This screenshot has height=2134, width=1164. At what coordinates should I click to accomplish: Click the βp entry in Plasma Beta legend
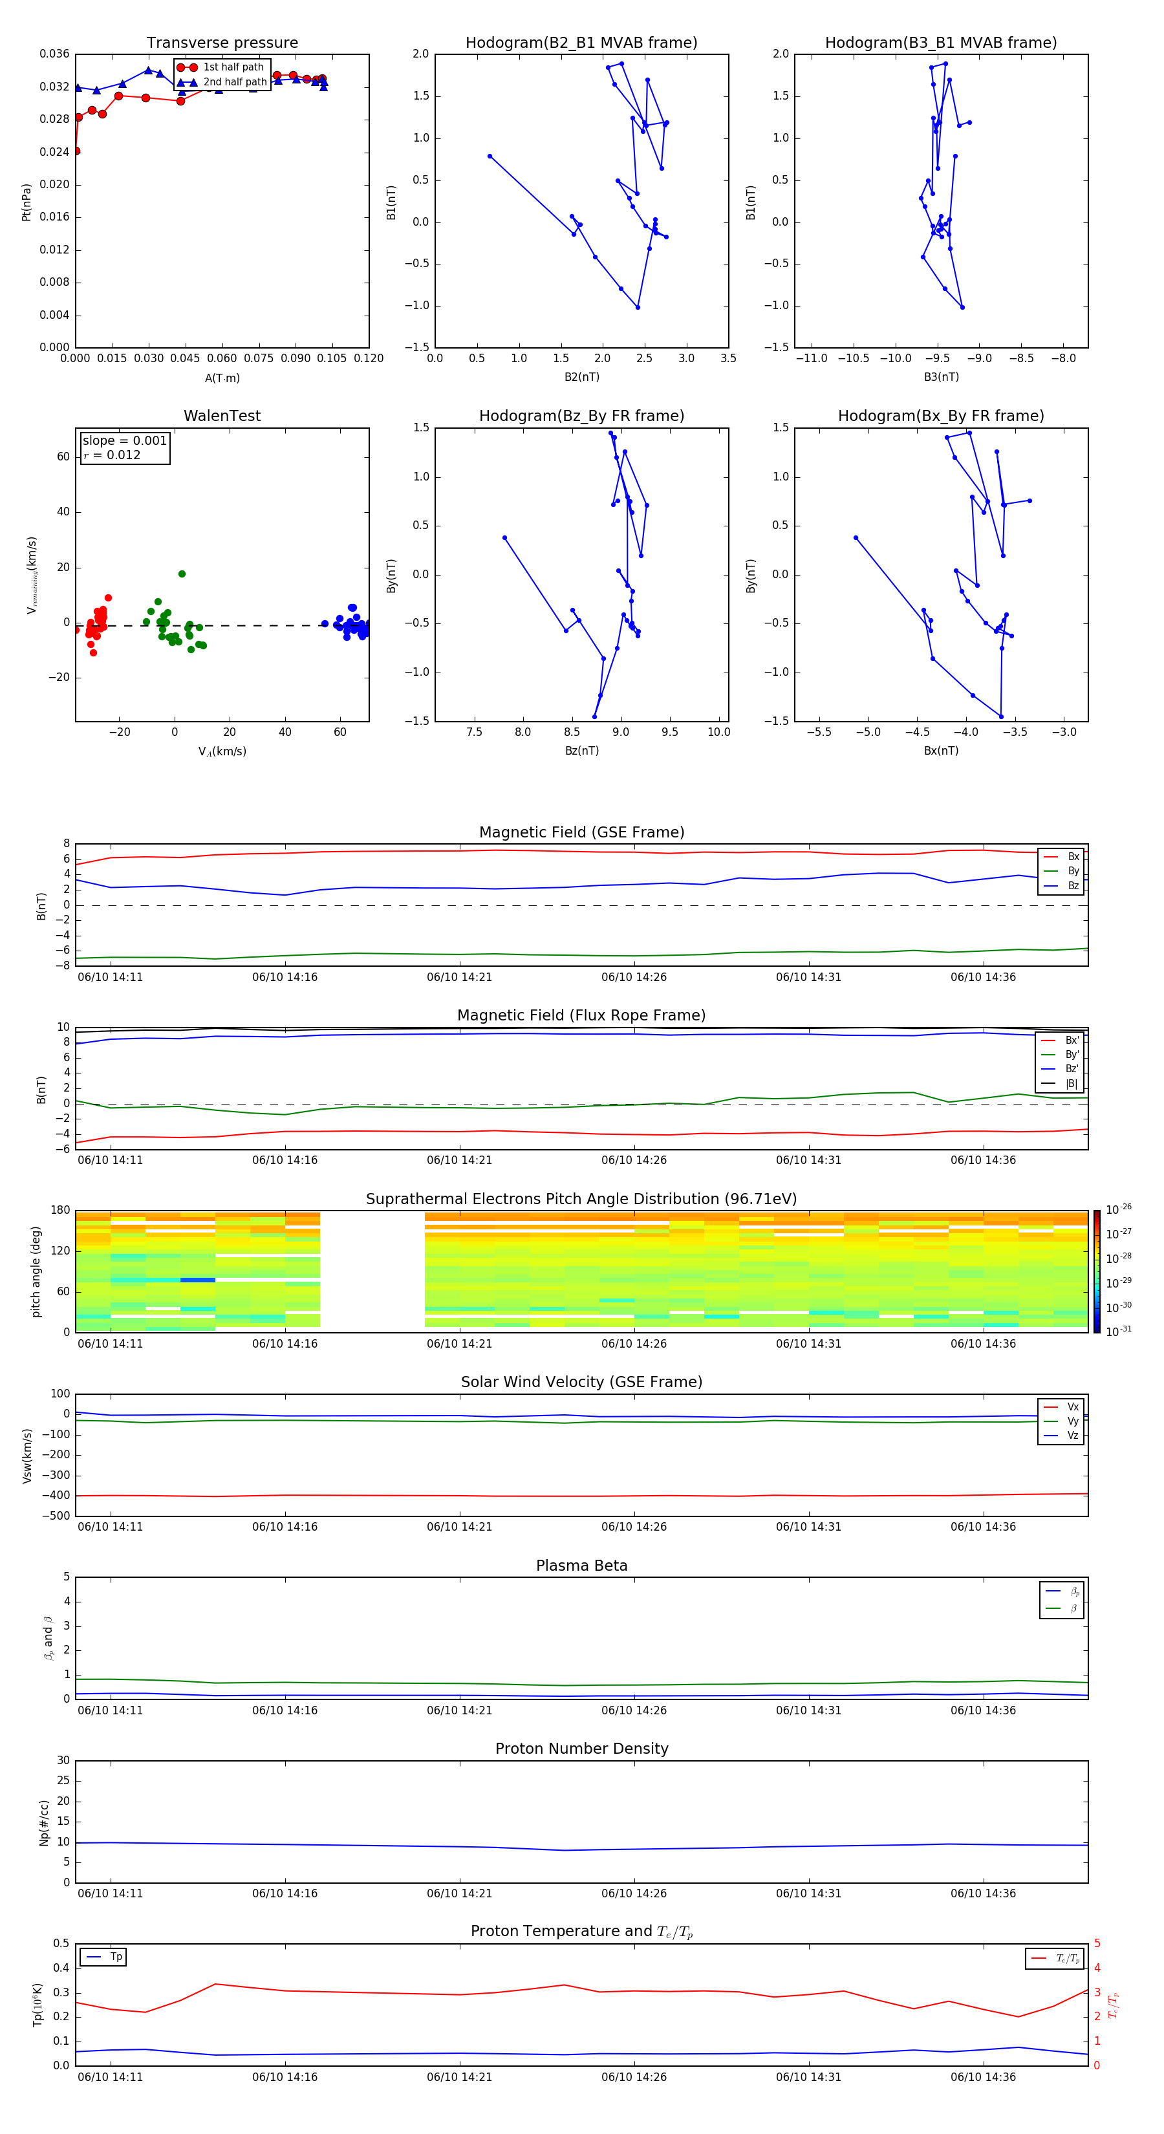[x=1062, y=1591]
